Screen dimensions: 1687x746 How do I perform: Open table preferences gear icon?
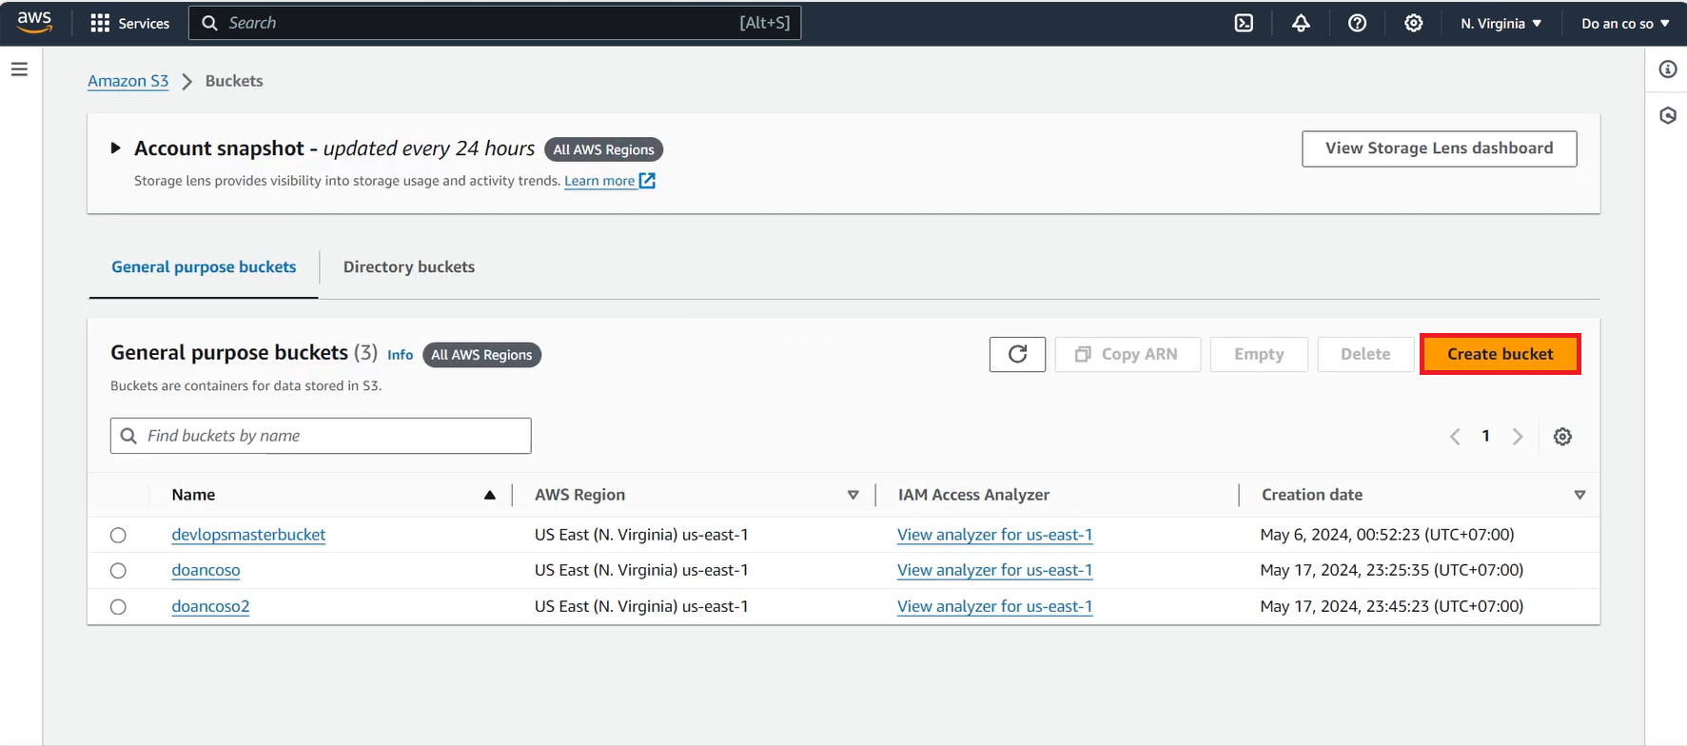tap(1562, 437)
